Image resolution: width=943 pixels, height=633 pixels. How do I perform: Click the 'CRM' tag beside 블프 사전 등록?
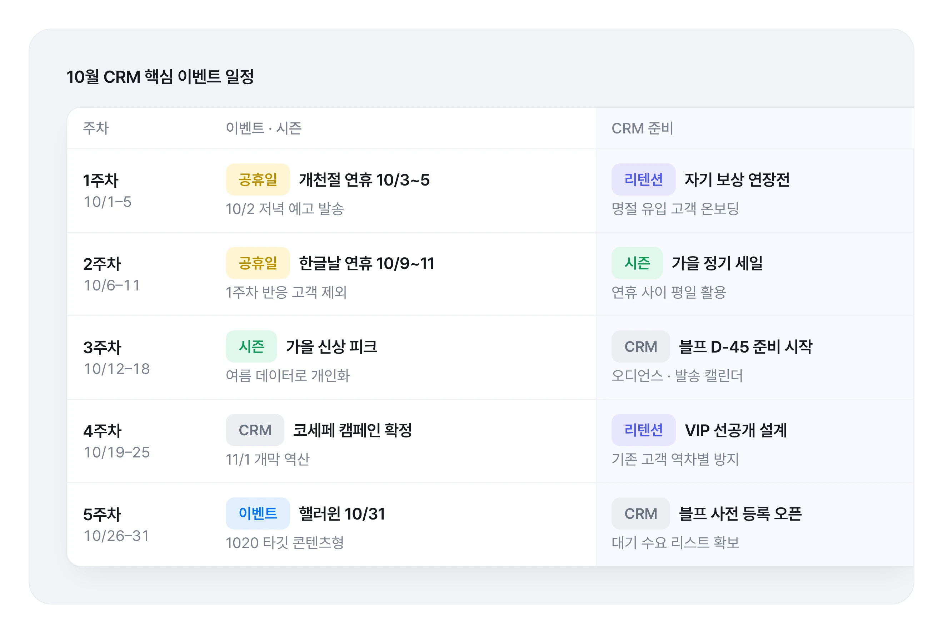pyautogui.click(x=640, y=513)
